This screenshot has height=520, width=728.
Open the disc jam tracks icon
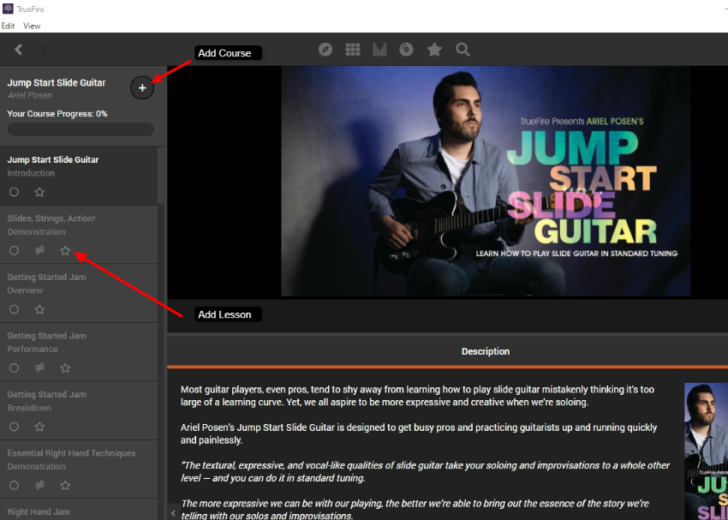[406, 49]
